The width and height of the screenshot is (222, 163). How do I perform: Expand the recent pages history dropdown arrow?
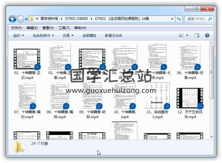coord(27,19)
